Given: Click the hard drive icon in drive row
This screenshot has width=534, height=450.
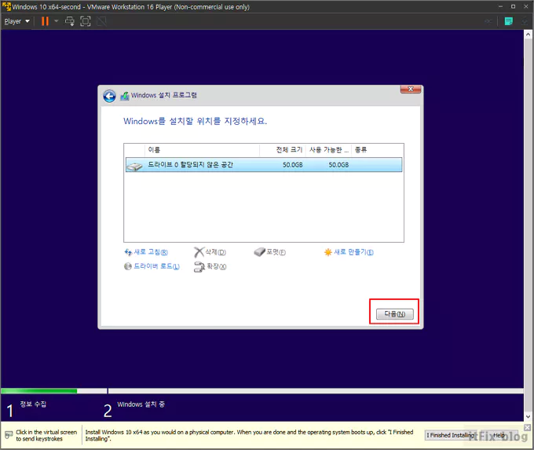Looking at the screenshot, I should click(135, 166).
